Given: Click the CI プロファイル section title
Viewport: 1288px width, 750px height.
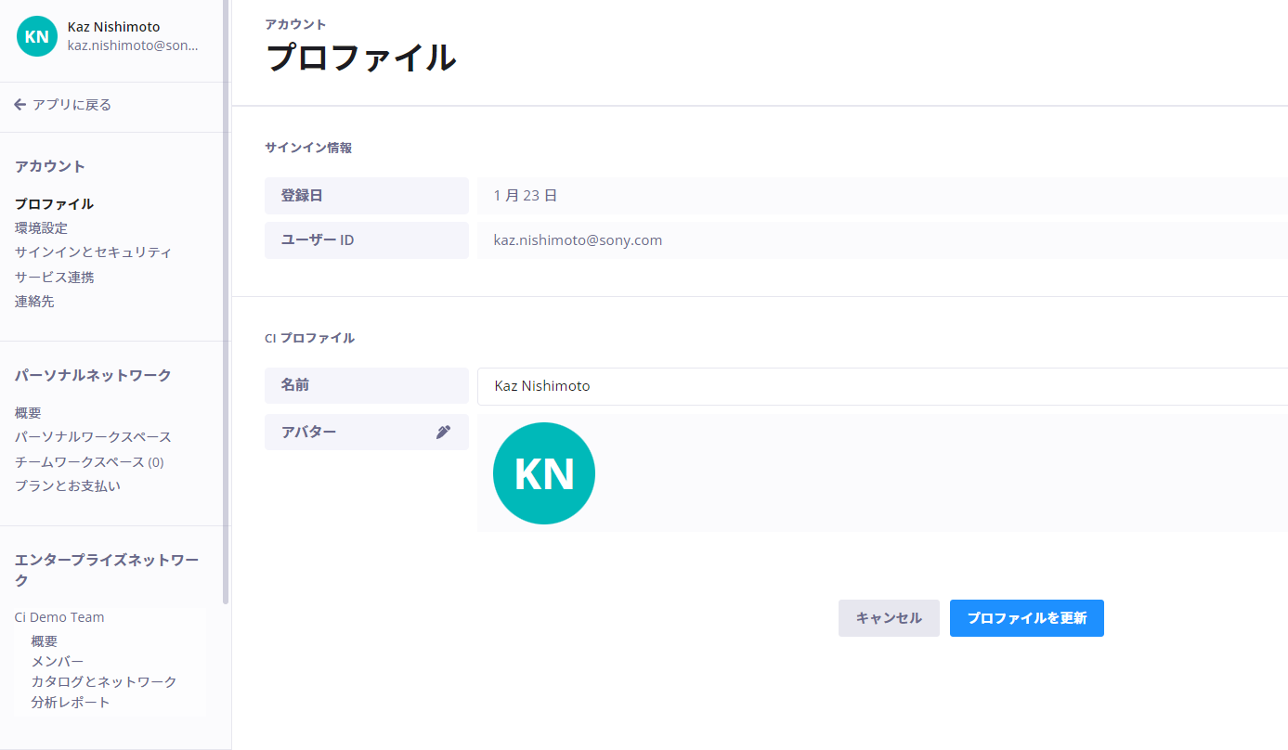Looking at the screenshot, I should click(309, 339).
